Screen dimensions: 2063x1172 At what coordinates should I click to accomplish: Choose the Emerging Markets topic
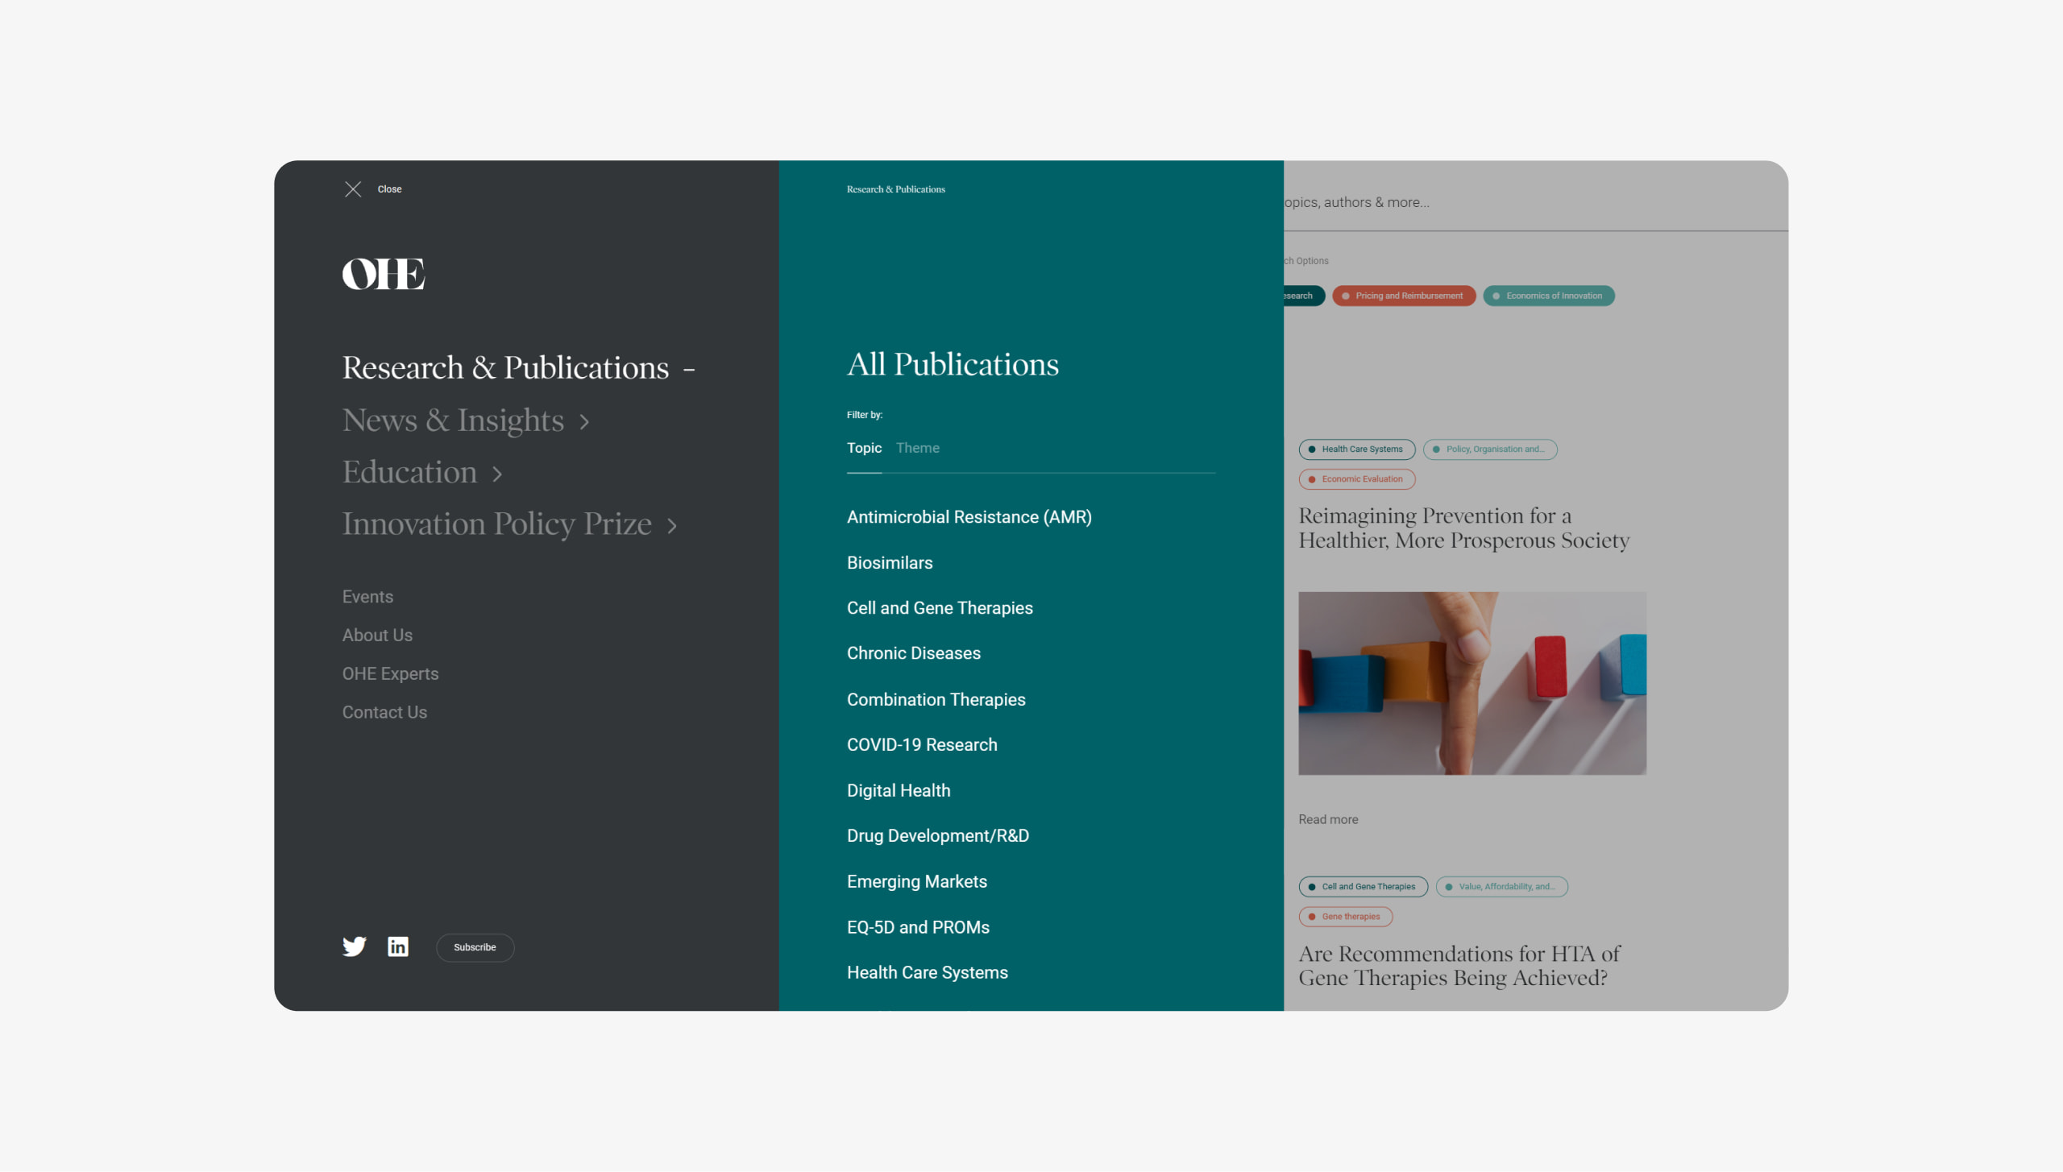click(916, 882)
